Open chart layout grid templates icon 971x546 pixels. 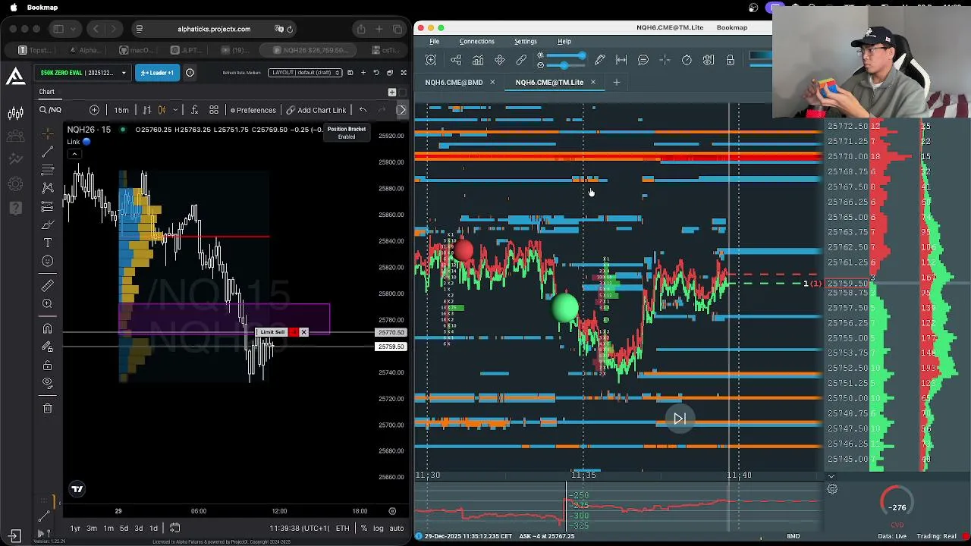(214, 110)
